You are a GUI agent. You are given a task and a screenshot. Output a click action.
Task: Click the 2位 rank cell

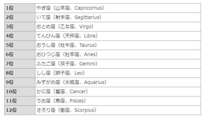click(x=20, y=18)
